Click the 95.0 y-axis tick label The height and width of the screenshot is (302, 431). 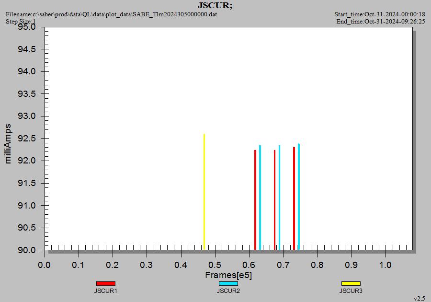coord(27,27)
